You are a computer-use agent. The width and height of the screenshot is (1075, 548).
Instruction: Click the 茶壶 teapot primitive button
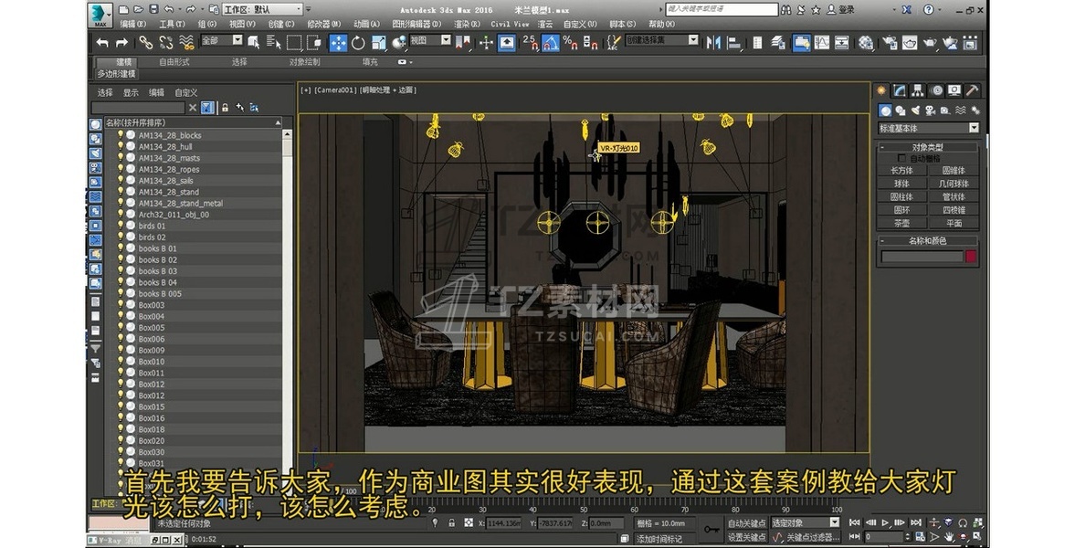901,222
